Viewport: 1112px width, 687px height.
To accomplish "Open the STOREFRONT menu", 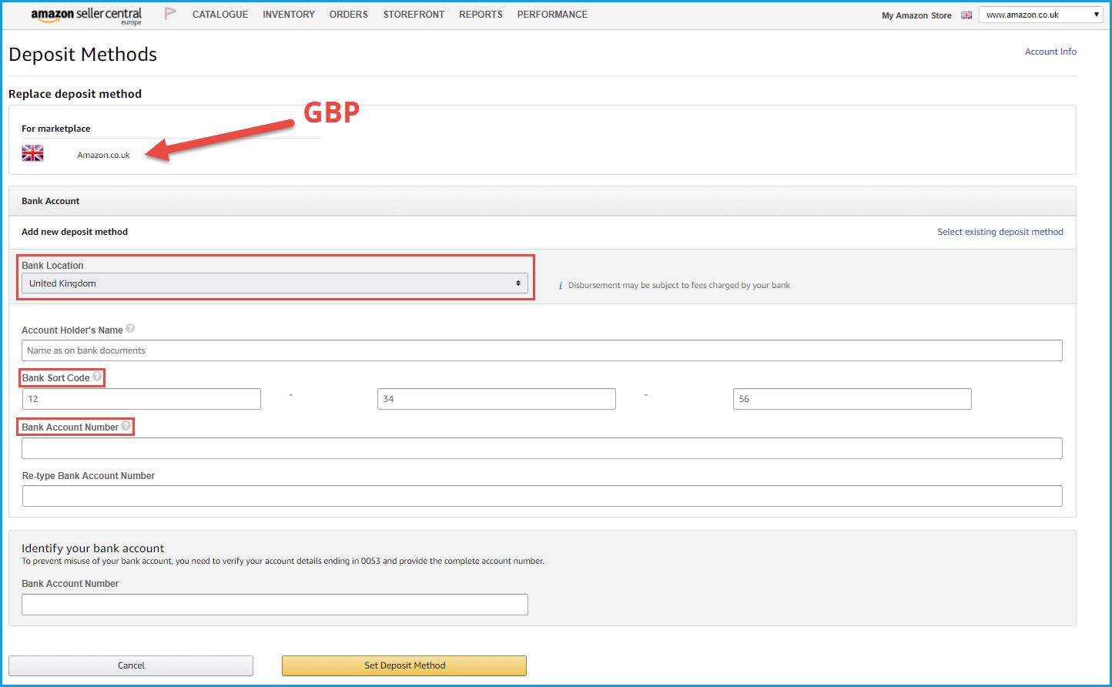I will (414, 15).
